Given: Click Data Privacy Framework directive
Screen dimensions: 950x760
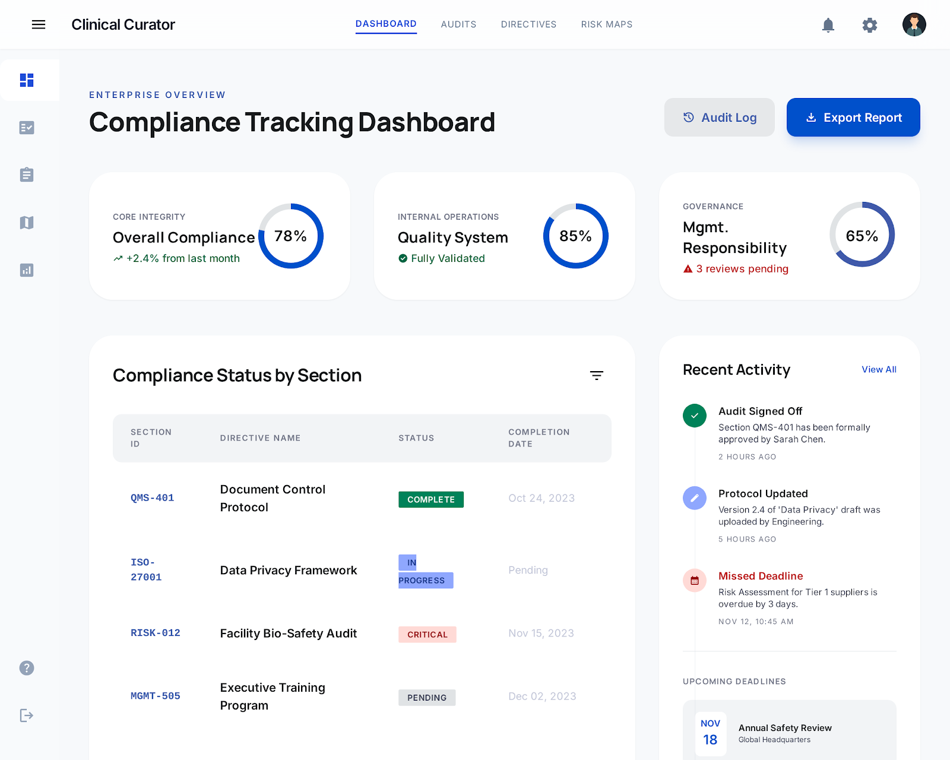Looking at the screenshot, I should pyautogui.click(x=289, y=570).
